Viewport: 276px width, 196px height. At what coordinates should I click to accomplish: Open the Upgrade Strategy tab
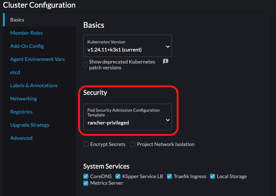click(x=30, y=125)
